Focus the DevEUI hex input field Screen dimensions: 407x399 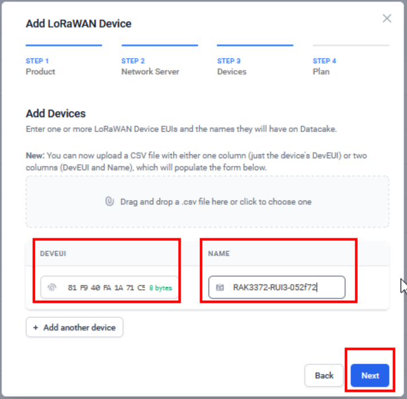coord(109,287)
